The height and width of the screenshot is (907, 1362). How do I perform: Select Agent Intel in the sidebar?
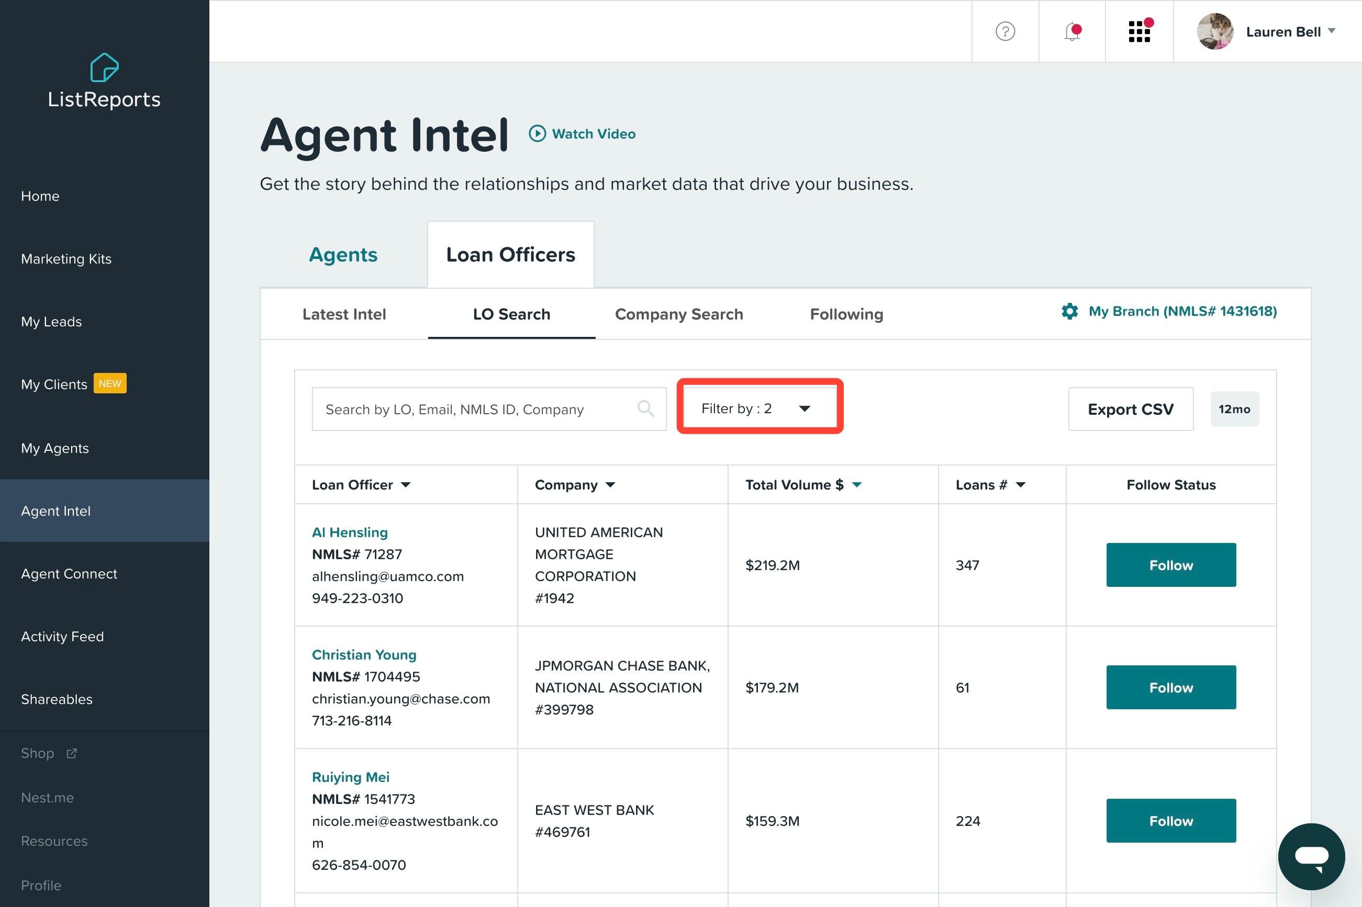(105, 511)
